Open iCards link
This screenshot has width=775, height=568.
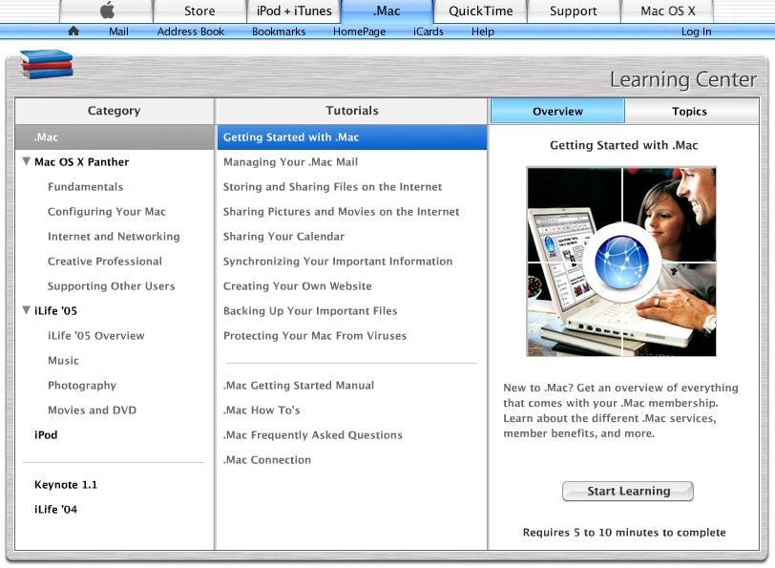pos(428,32)
